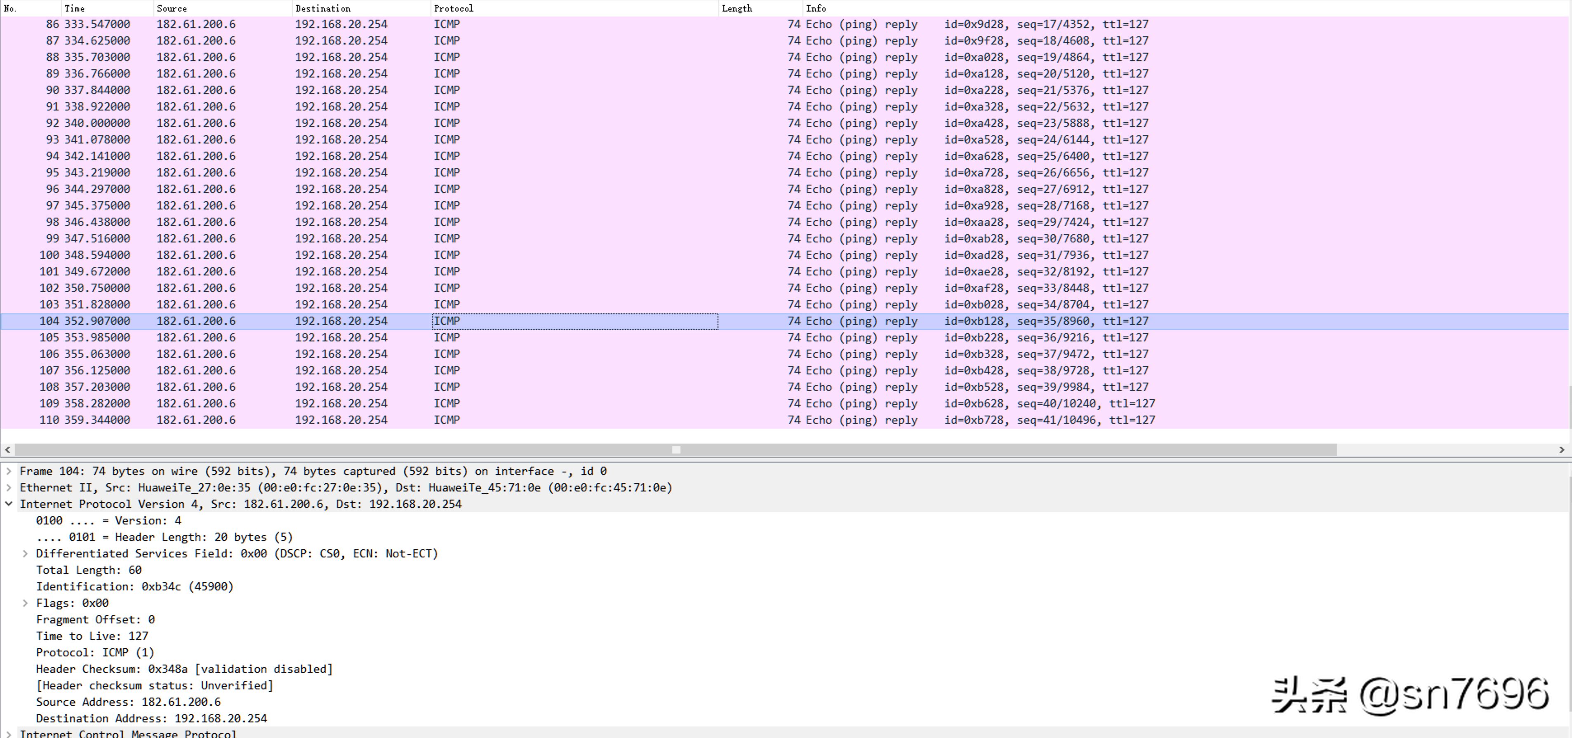
Task: Select packet with time 350.750000
Action: click(785, 288)
